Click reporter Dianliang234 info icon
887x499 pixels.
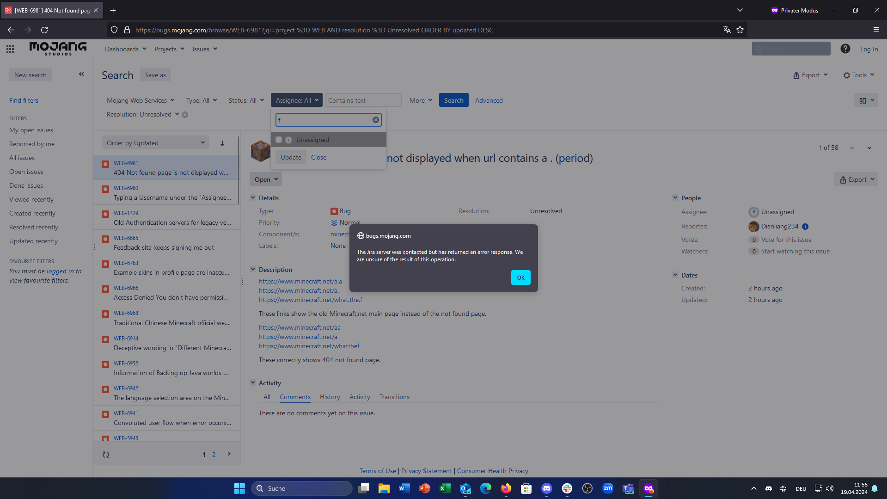(x=805, y=227)
